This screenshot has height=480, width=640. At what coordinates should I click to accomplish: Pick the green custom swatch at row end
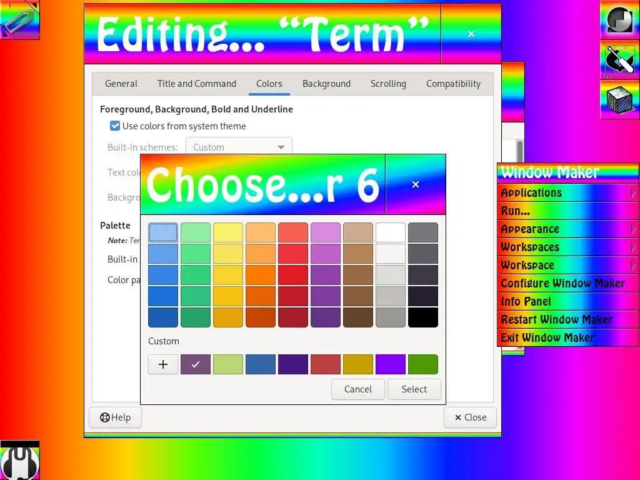tap(423, 364)
